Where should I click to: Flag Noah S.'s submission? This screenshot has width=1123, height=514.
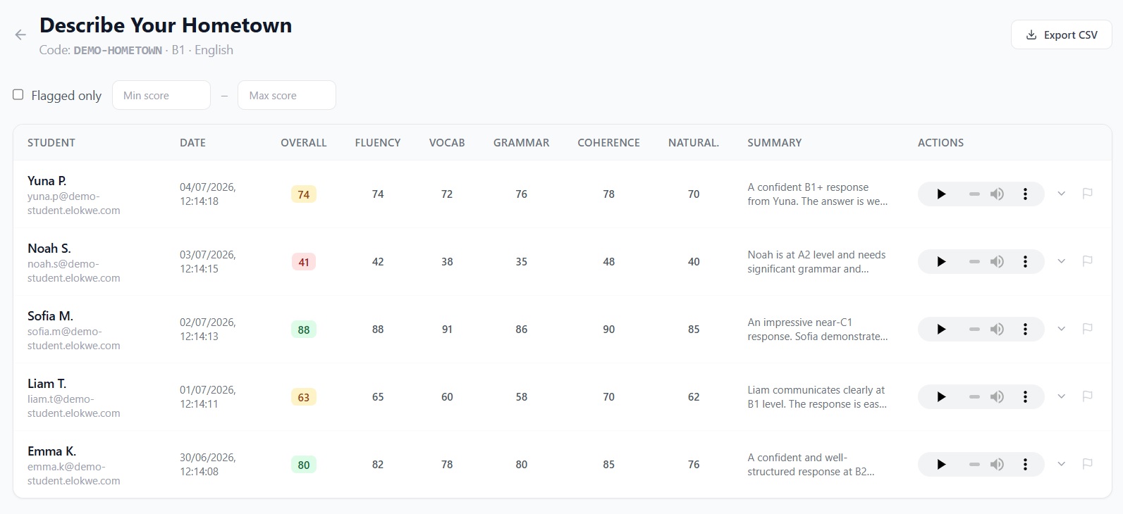point(1087,261)
